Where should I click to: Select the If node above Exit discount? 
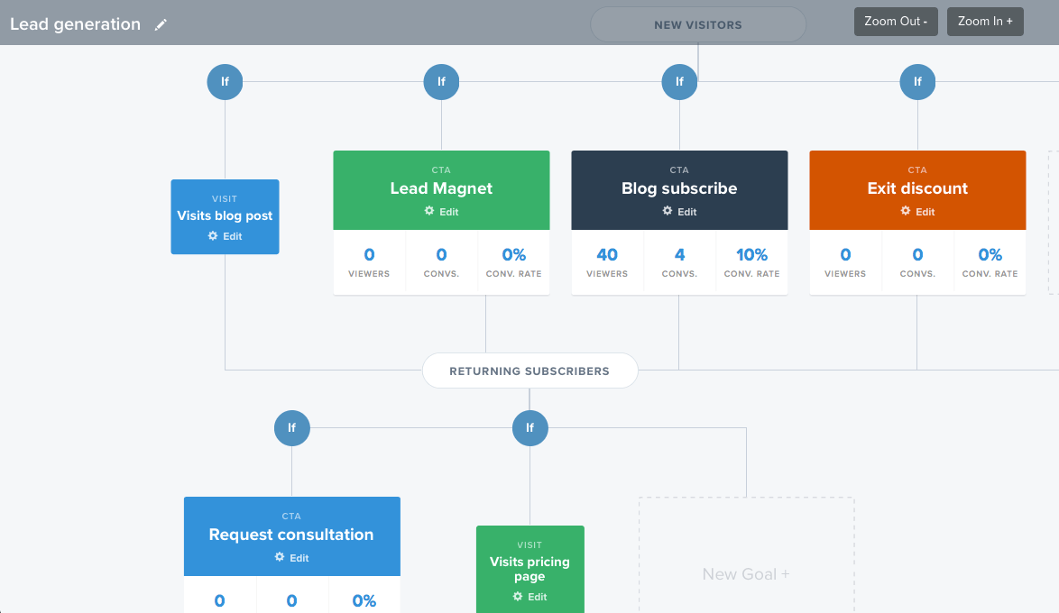(917, 82)
